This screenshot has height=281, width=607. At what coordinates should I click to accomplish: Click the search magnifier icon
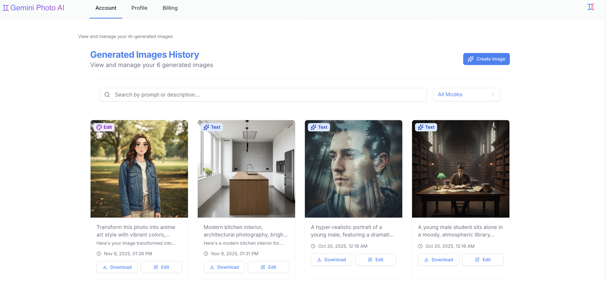point(107,94)
